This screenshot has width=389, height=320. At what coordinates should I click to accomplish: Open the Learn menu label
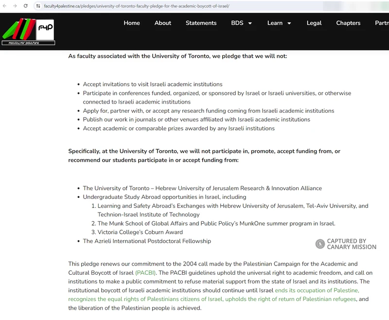pyautogui.click(x=275, y=23)
